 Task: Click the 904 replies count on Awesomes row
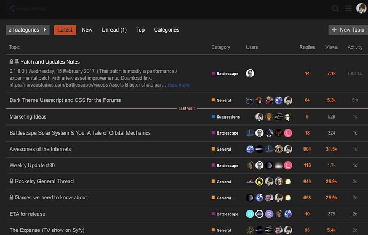pos(307,149)
